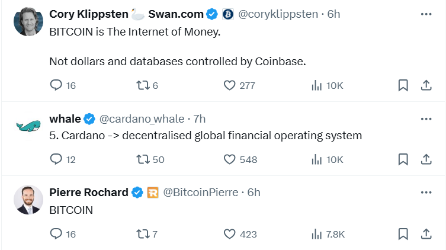Open more options on Pierre Rochard's tweet
The height and width of the screenshot is (250, 446).
tap(425, 192)
